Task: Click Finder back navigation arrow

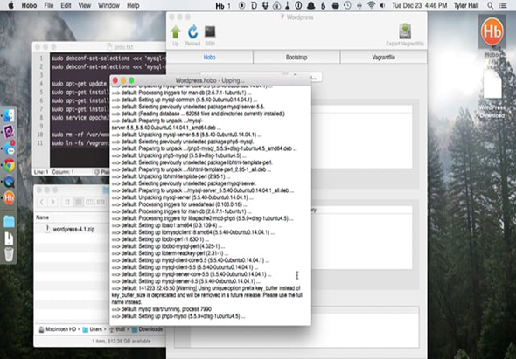Action: 42,202
